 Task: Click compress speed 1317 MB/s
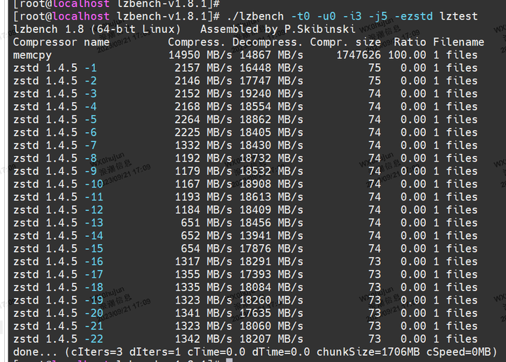click(x=203, y=261)
